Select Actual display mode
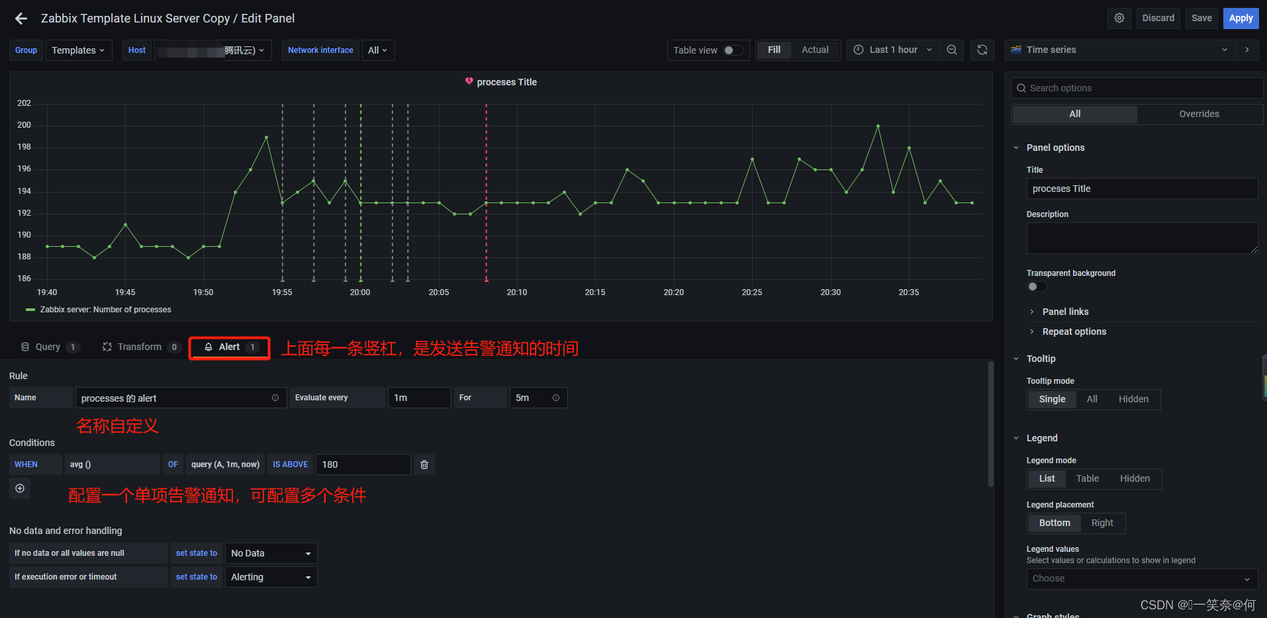Image resolution: width=1267 pixels, height=618 pixels. [x=815, y=50]
